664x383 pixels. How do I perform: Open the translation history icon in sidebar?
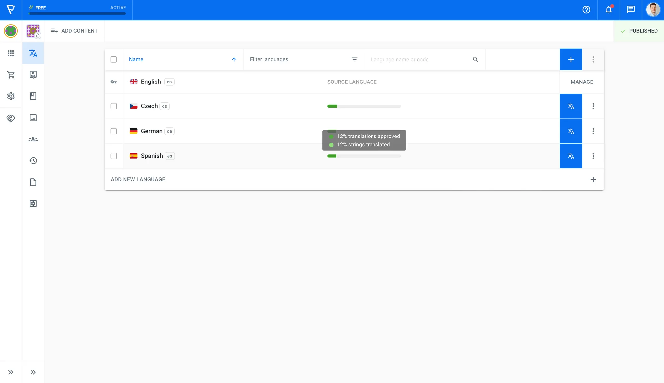[33, 161]
